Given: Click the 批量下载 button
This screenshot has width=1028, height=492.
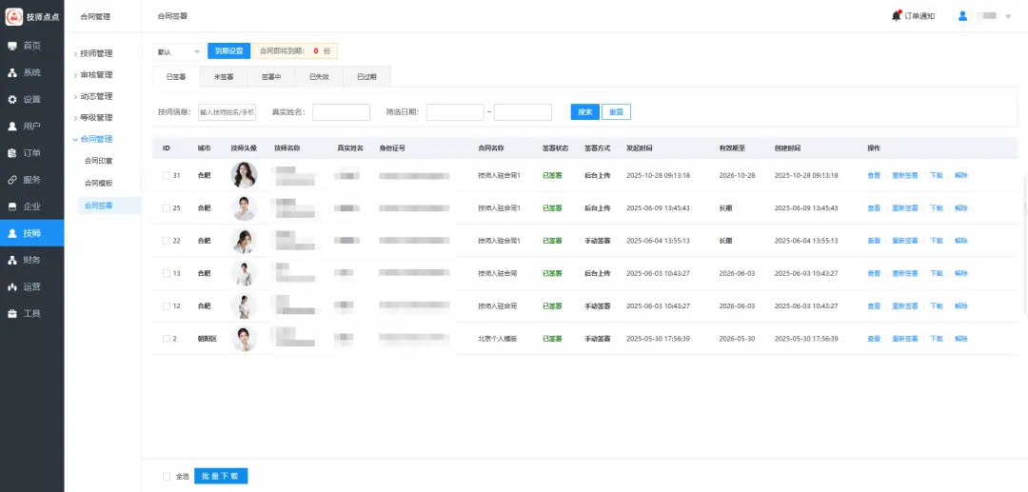Looking at the screenshot, I should [221, 476].
